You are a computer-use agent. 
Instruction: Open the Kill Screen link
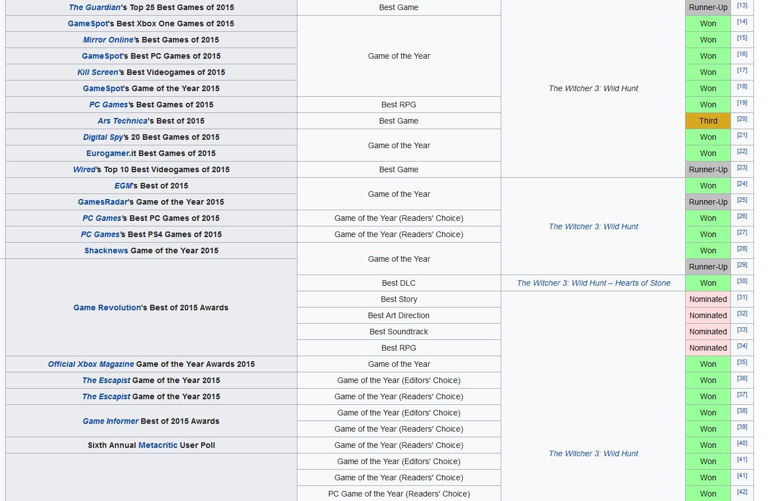click(97, 72)
